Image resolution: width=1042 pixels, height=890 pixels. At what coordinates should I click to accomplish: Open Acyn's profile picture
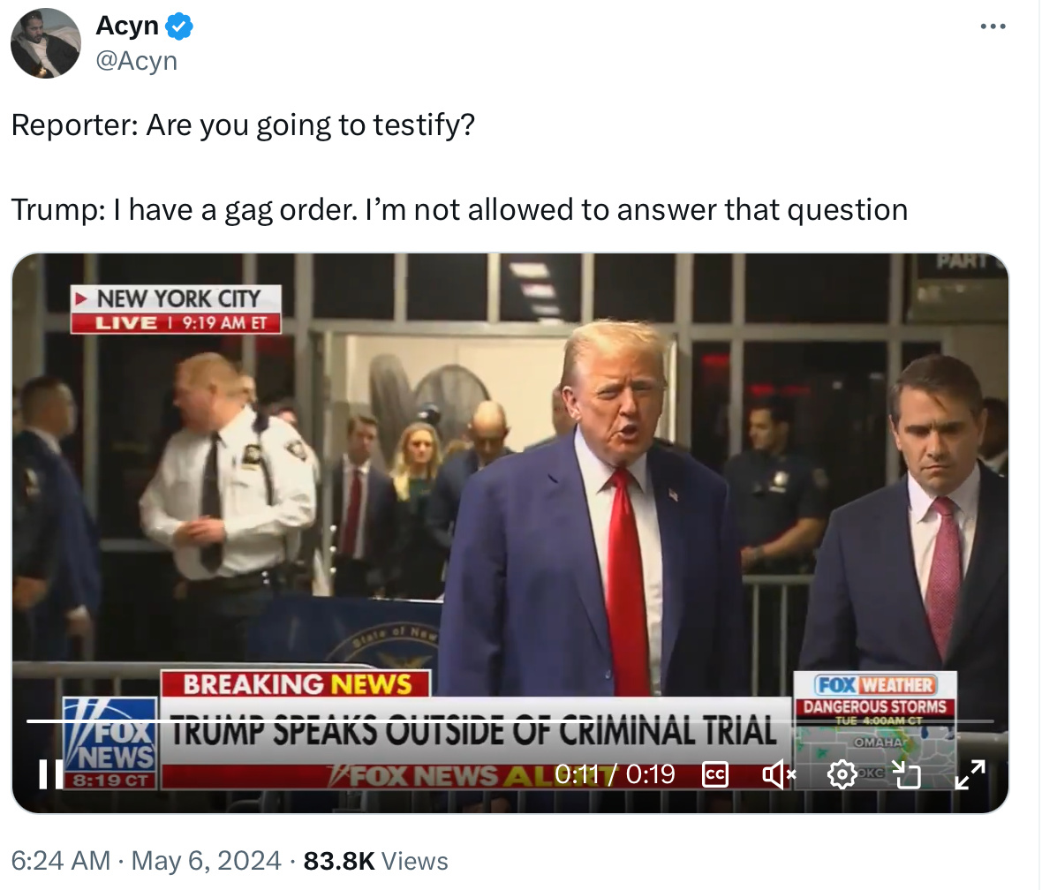point(45,43)
